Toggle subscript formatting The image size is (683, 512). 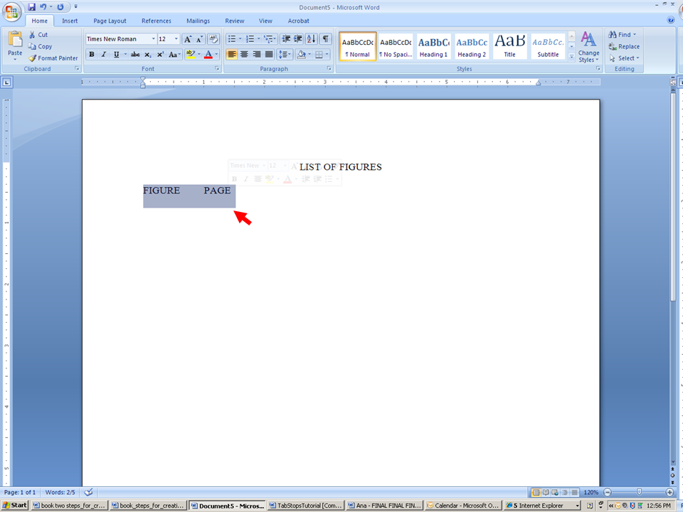(x=148, y=55)
